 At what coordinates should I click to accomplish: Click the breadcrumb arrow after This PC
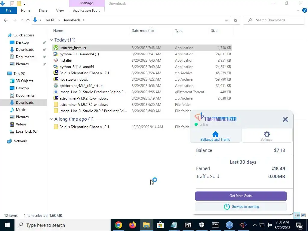tap(59, 20)
